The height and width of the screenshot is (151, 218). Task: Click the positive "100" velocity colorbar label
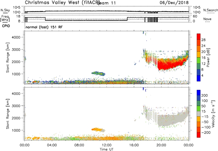205,101
